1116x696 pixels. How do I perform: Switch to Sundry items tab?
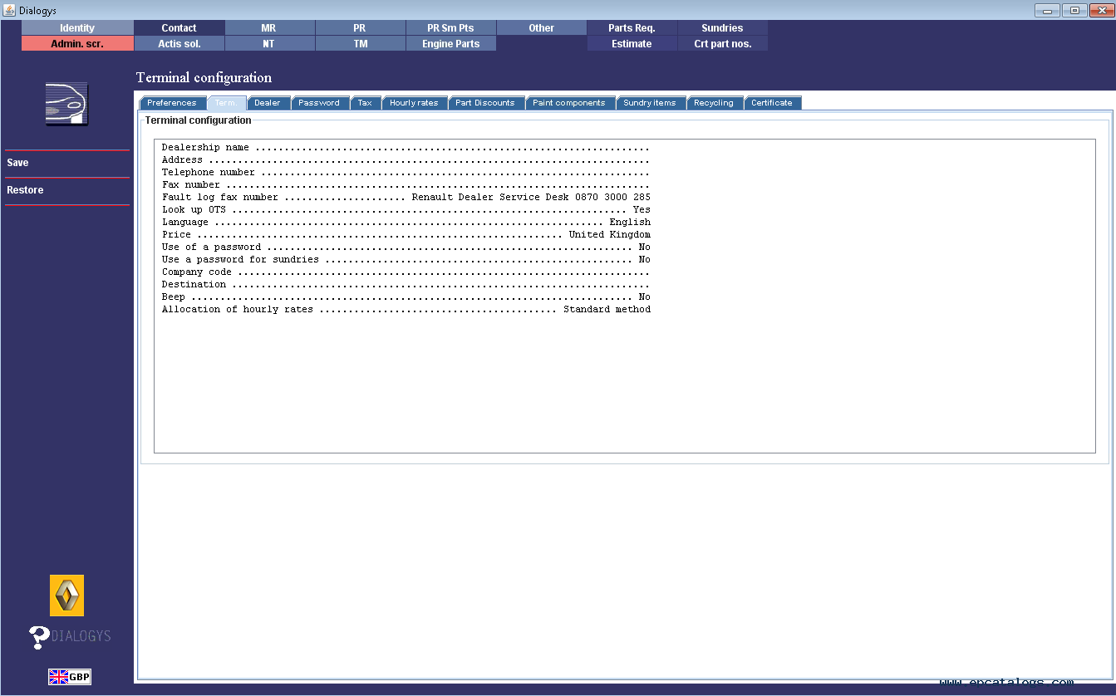click(650, 103)
